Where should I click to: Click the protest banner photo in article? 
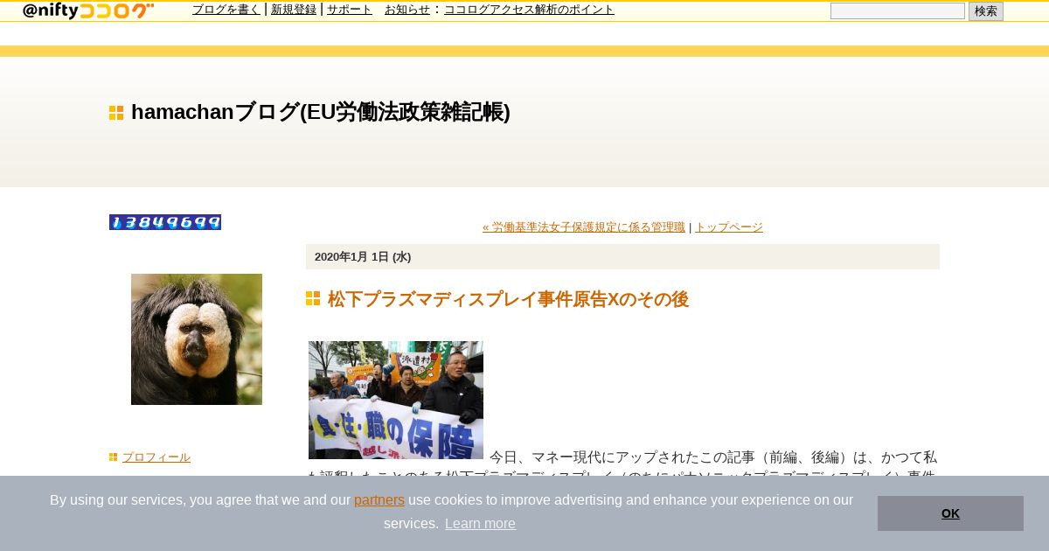coord(396,400)
